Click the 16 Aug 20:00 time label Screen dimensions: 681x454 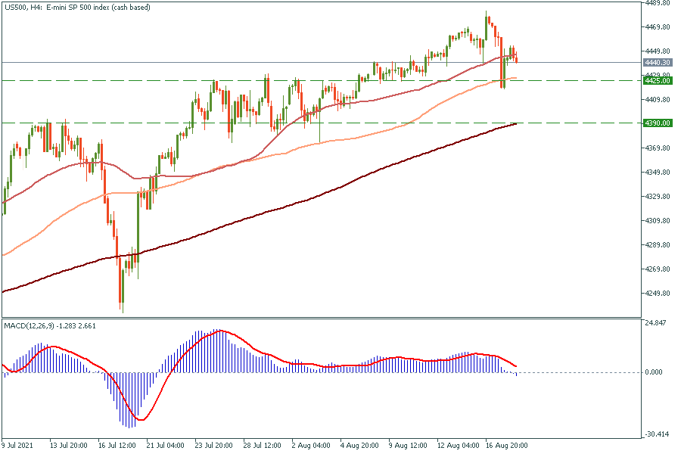point(505,446)
